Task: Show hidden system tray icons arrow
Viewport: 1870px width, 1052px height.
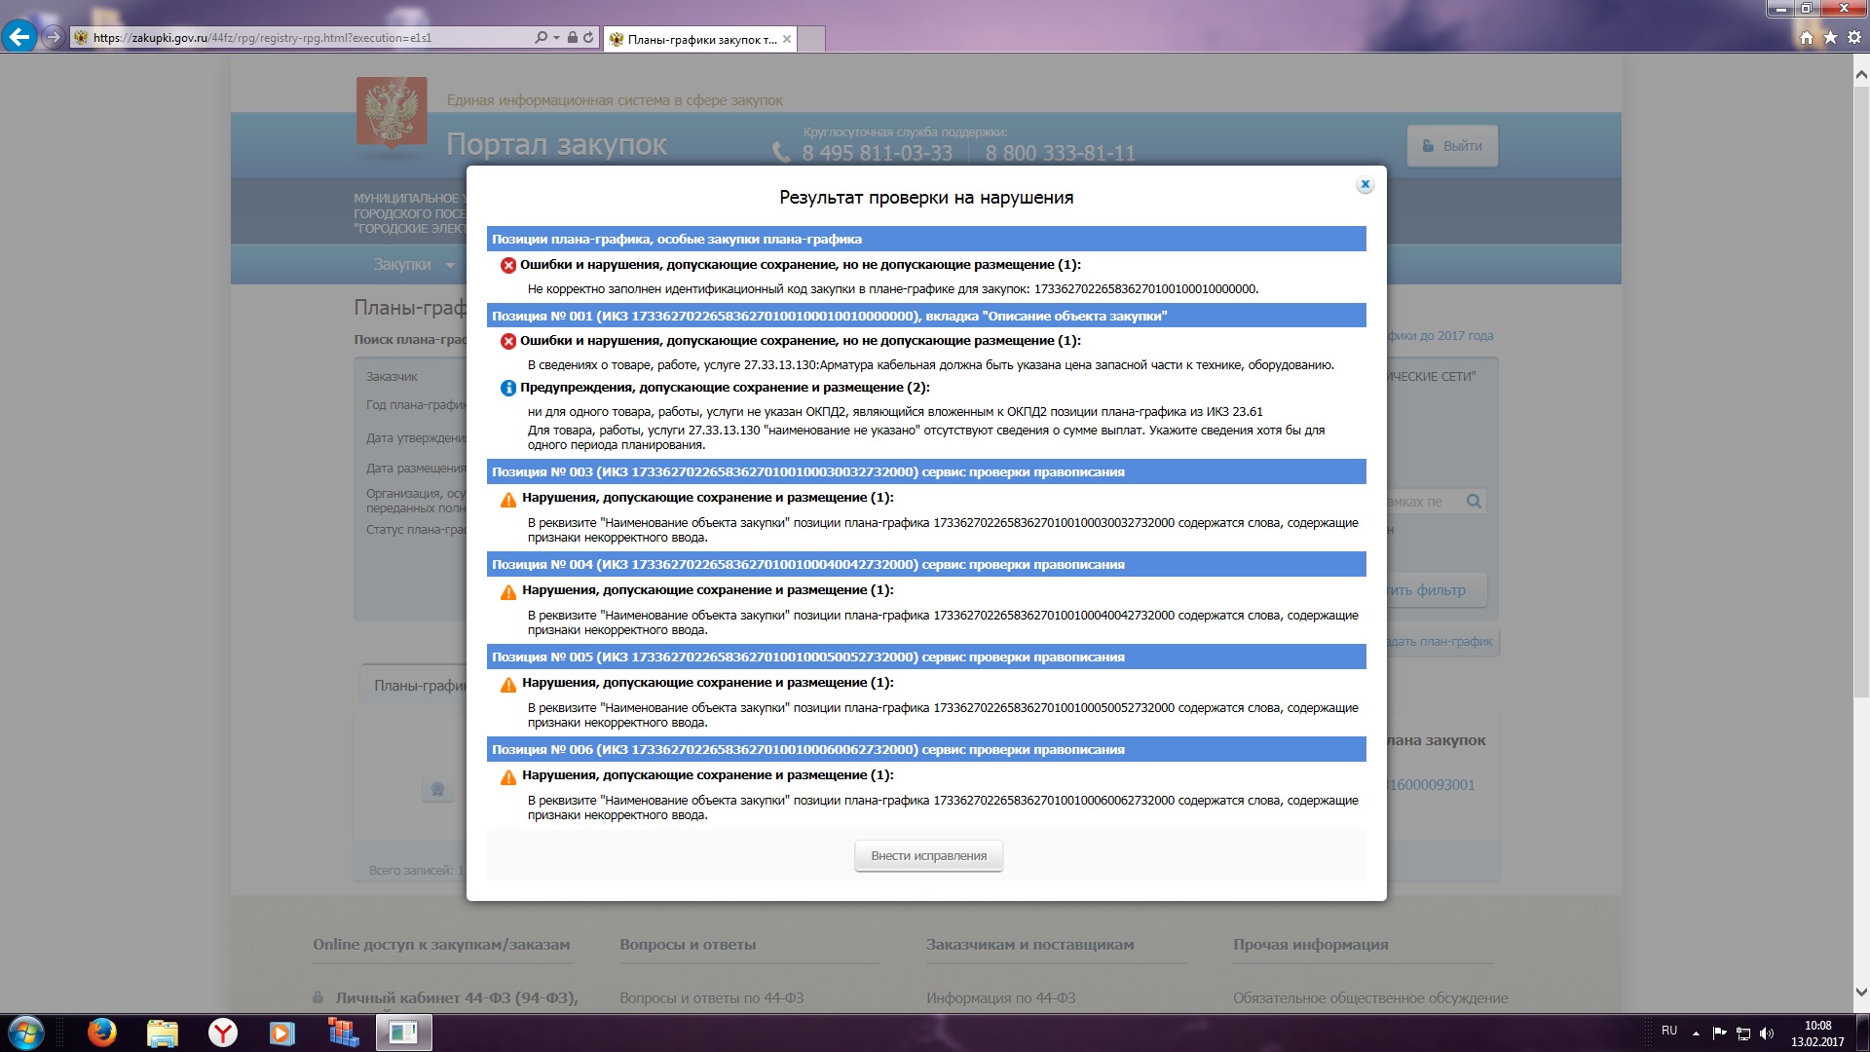Action: (1696, 1033)
